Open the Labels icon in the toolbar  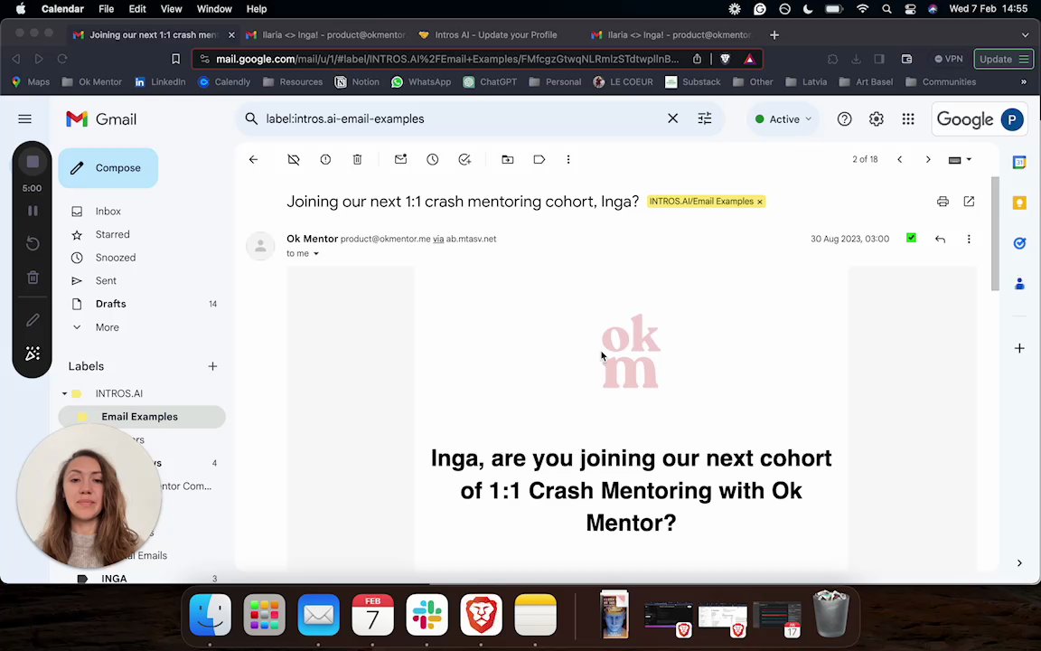coord(539,159)
